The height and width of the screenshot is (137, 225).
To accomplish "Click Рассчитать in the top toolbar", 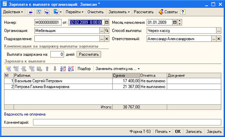I will click(x=144, y=12).
